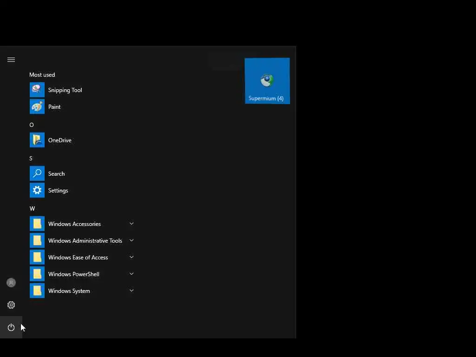Click the Windows Ease of Access folder icon
Viewport: 476px width, 357px height.
click(37, 257)
